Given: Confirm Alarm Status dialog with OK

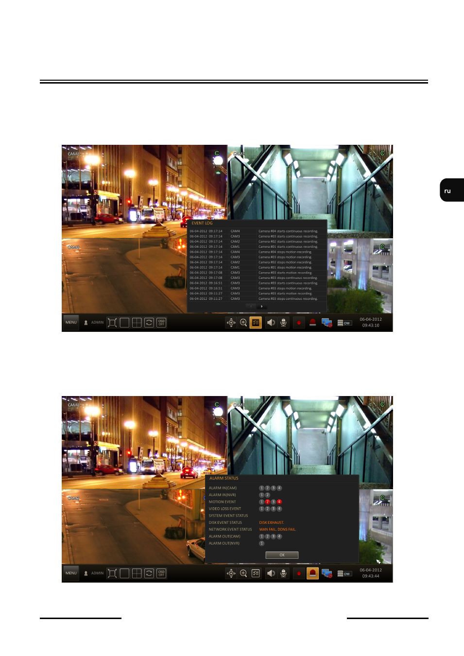Looking at the screenshot, I should (x=282, y=555).
